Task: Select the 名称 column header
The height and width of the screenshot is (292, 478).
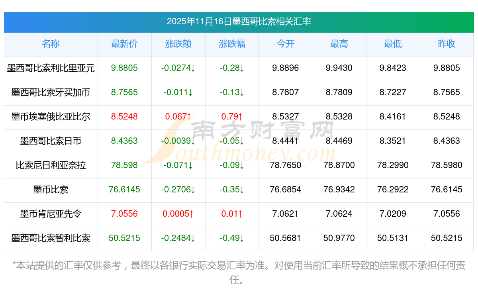Action: point(51,44)
